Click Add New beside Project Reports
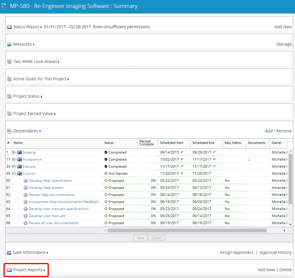Screen dimensions: 295x278 [266, 269]
